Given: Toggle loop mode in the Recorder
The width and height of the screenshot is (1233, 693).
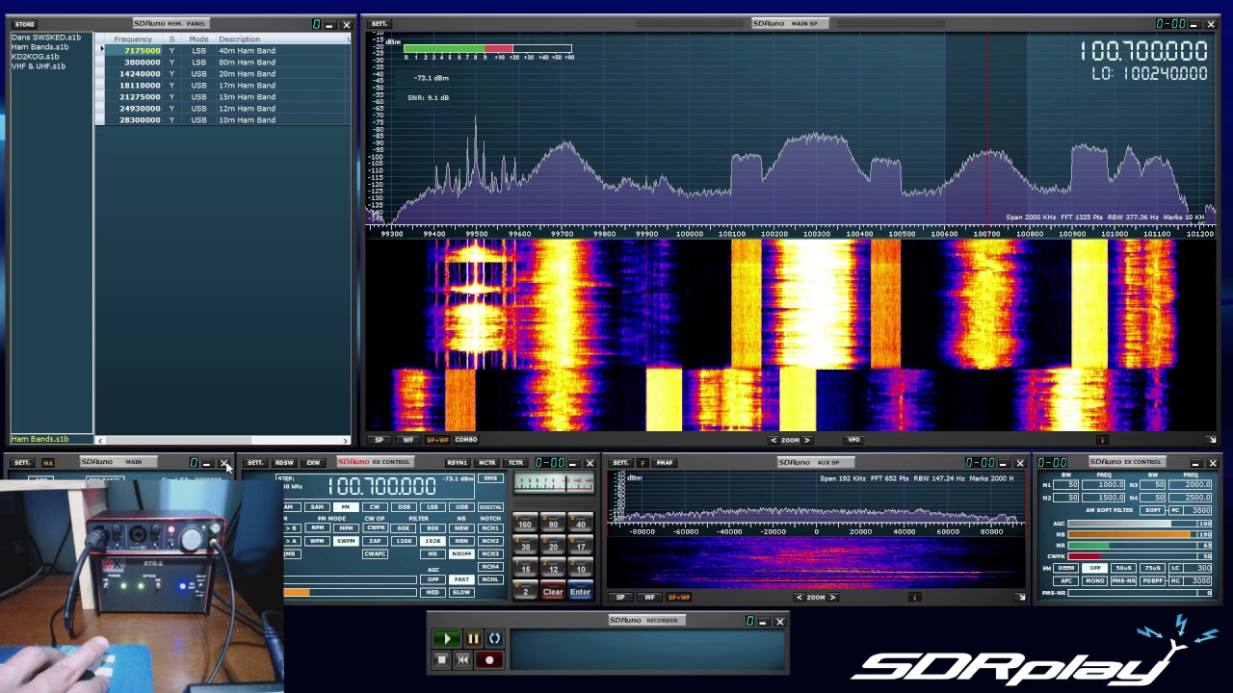Looking at the screenshot, I should tap(494, 638).
